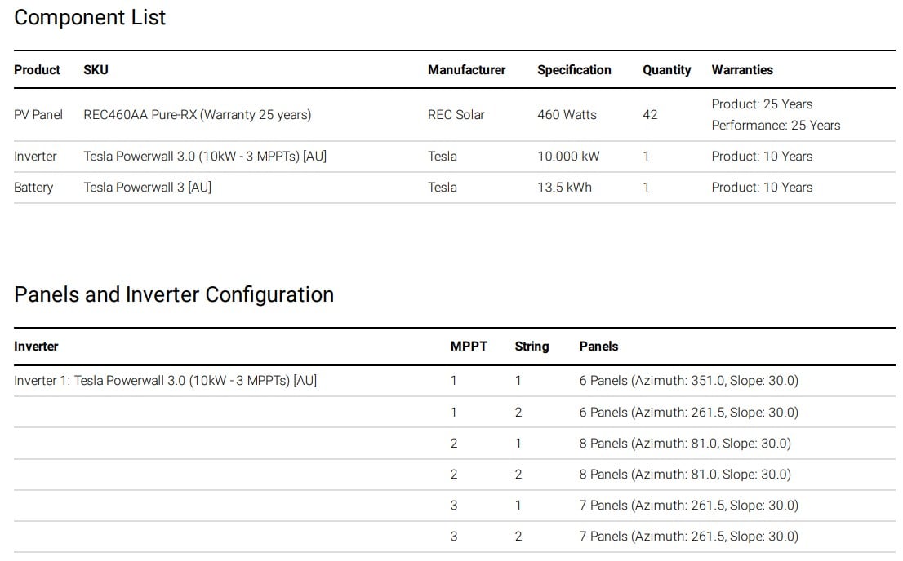Click the Manufacturer column header

point(466,70)
